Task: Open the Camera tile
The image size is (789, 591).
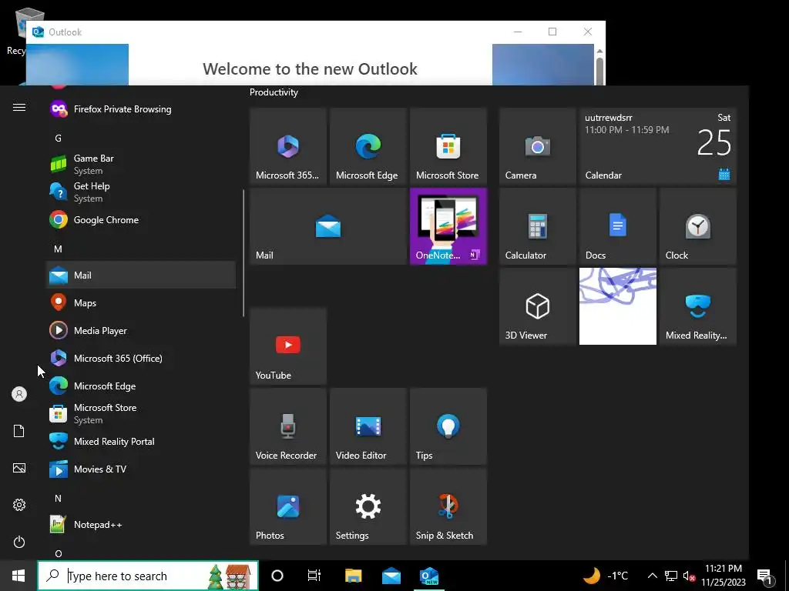Action: click(537, 146)
